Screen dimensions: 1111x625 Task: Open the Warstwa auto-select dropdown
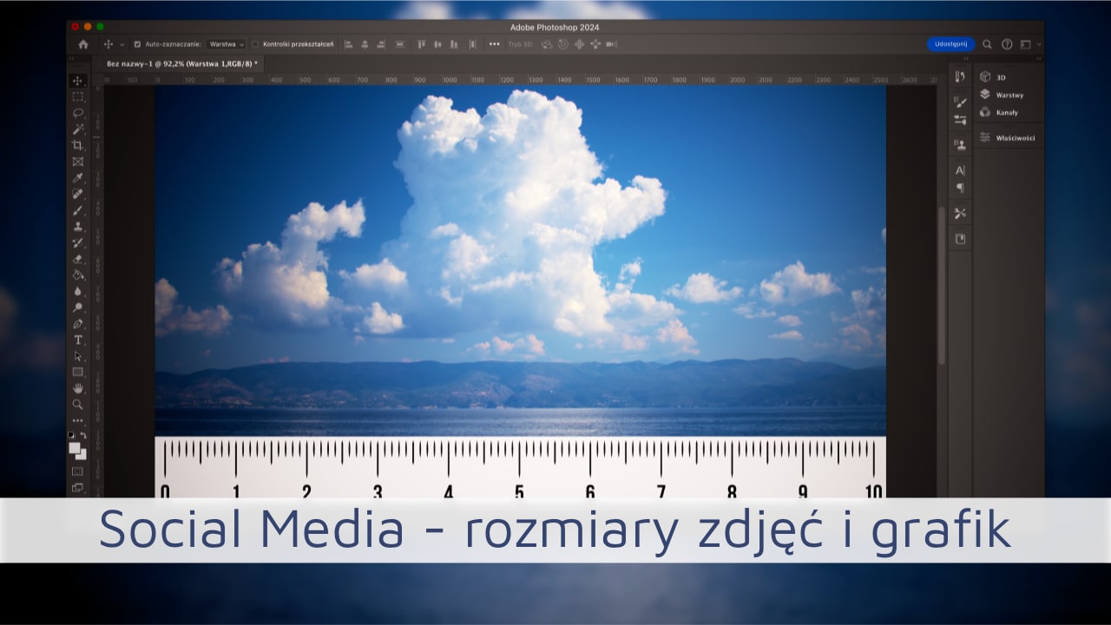pyautogui.click(x=227, y=44)
